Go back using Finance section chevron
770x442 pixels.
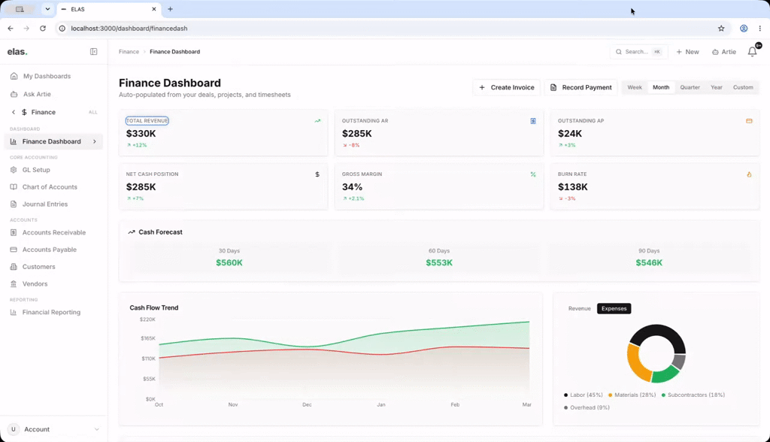tap(14, 112)
